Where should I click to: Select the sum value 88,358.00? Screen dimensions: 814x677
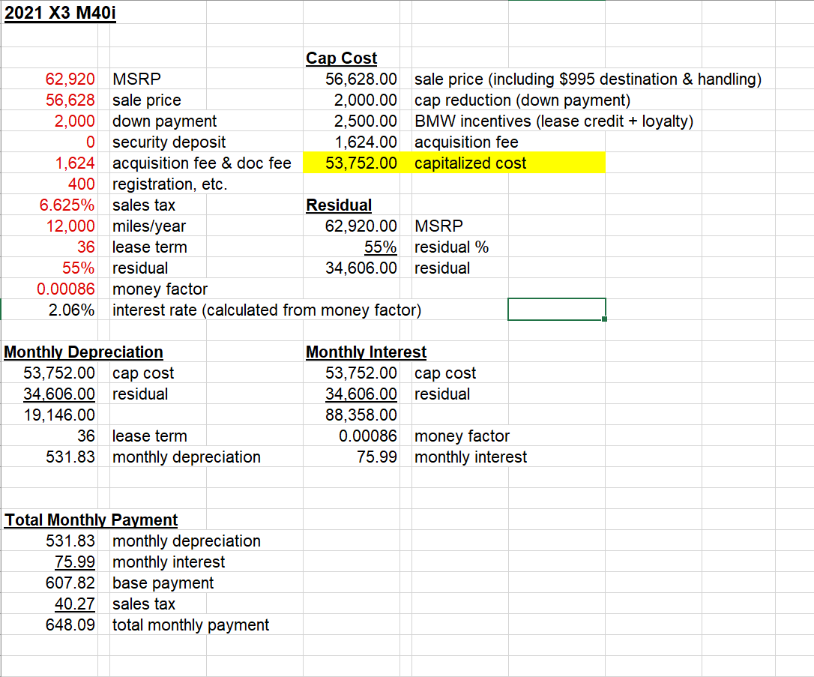pyautogui.click(x=361, y=415)
